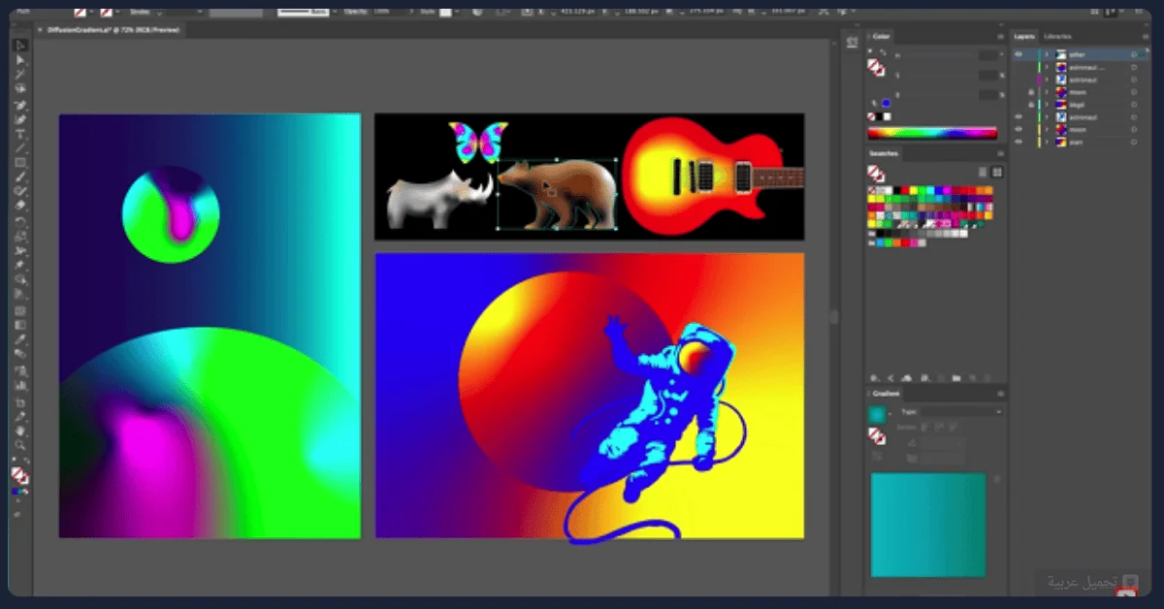Click the Stroke label in control bar

139,12
